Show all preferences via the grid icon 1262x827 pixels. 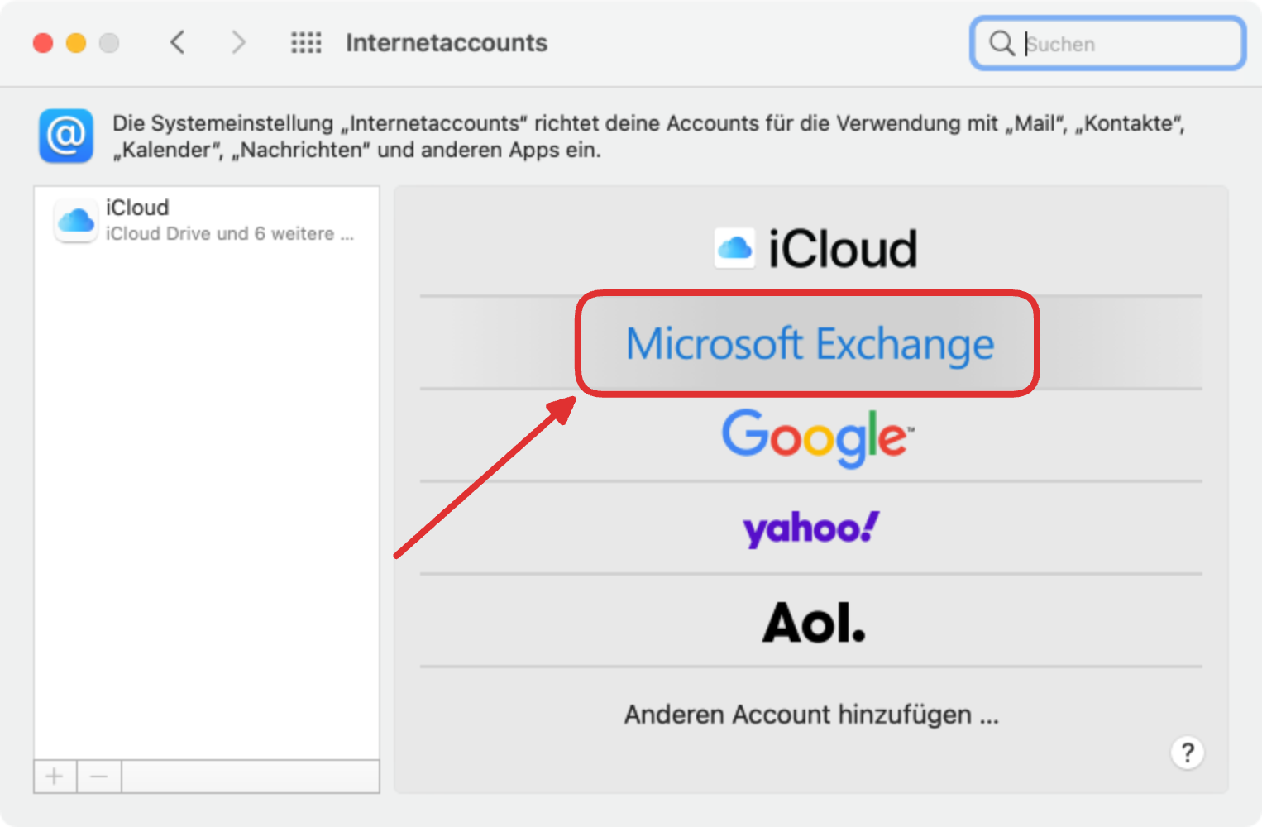(306, 42)
